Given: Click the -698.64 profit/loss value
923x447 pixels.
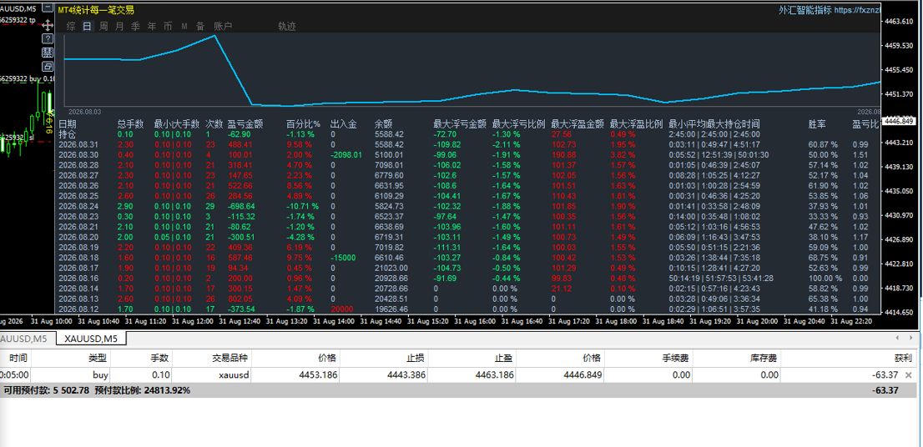Looking at the screenshot, I should 241,206.
